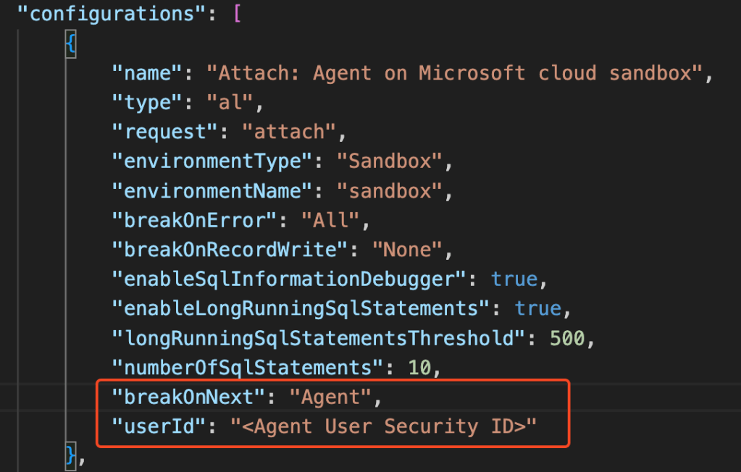Click the "name" property key
The width and height of the screenshot is (741, 472).
146,73
